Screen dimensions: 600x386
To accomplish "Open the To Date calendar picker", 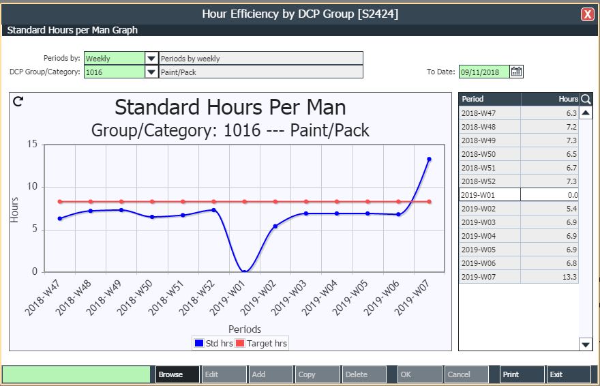I will click(x=517, y=72).
